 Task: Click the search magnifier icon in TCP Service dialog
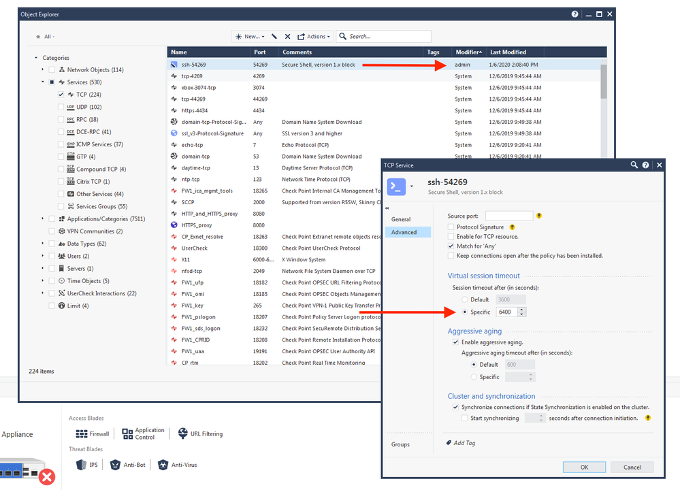(x=634, y=165)
